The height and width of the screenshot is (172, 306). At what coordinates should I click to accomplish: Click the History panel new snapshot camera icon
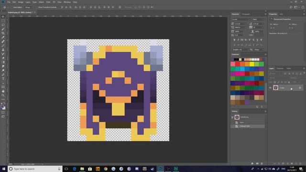point(257,163)
